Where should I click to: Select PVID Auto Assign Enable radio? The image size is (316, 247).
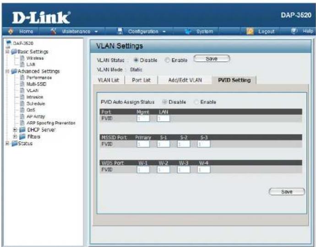(x=196, y=102)
